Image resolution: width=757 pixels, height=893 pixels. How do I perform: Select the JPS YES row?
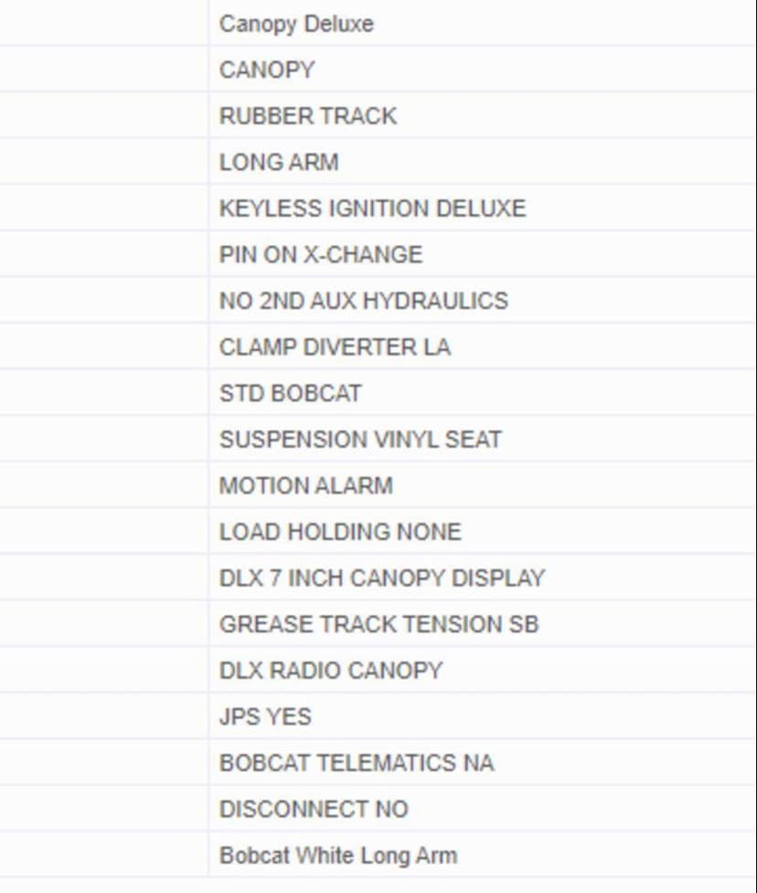tap(265, 716)
